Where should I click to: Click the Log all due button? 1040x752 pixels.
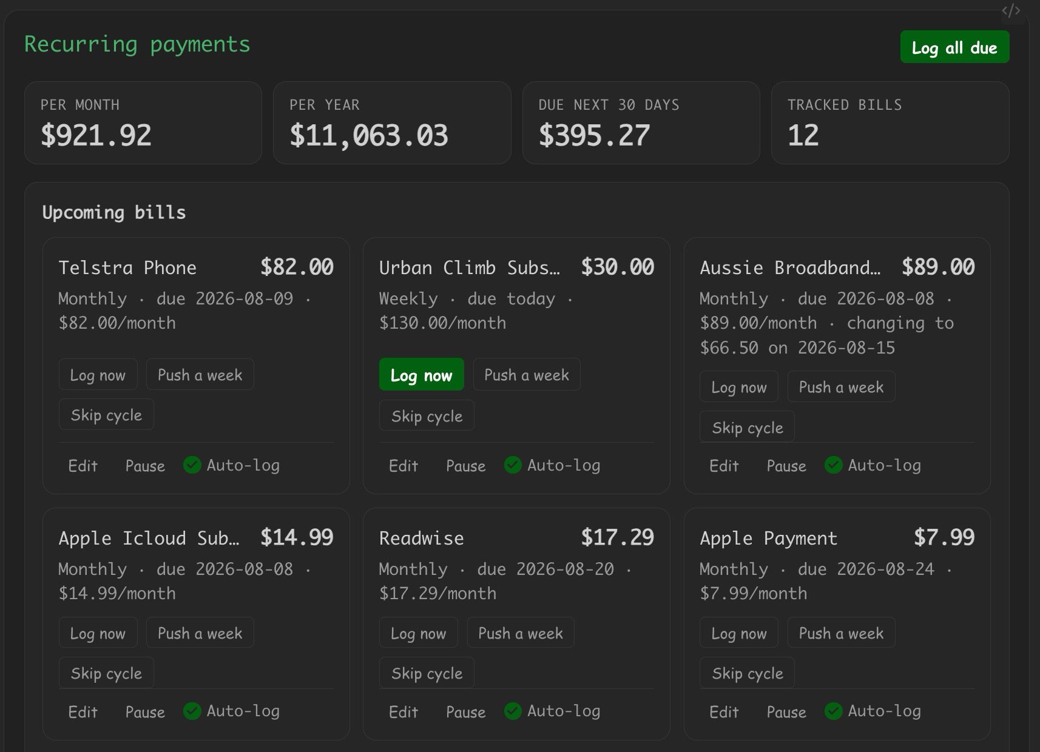(x=954, y=47)
